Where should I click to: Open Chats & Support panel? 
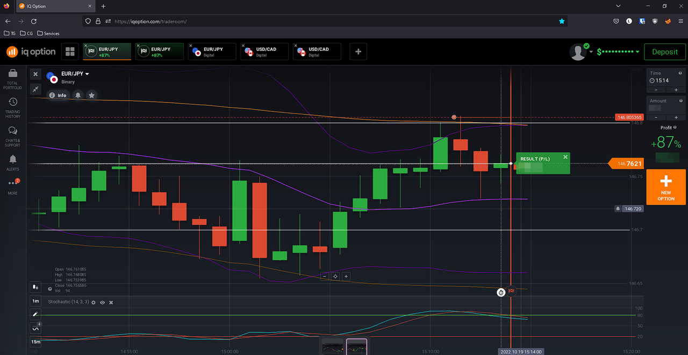[12, 136]
